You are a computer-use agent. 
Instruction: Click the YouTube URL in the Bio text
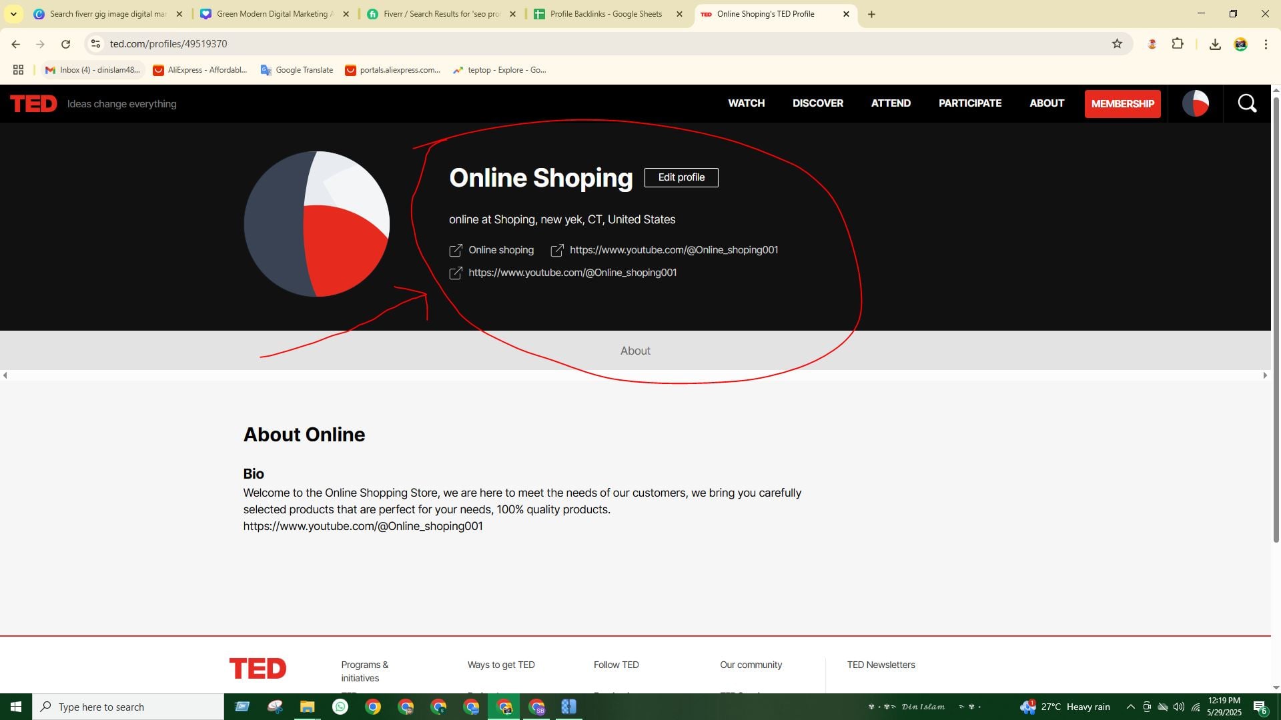click(x=363, y=527)
